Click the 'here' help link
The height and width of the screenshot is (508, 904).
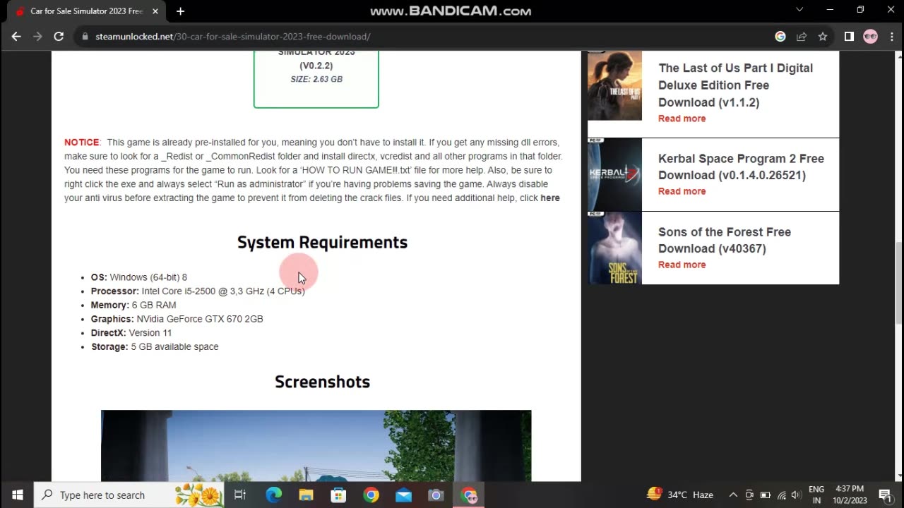(550, 198)
